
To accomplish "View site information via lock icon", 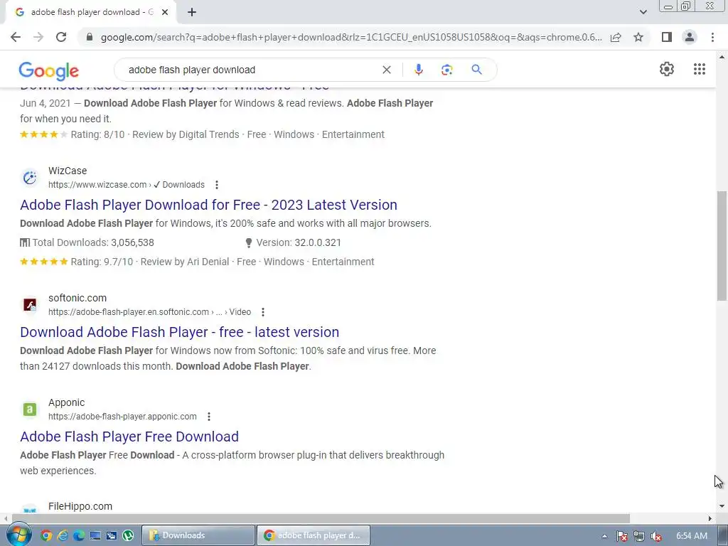I will click(x=90, y=37).
